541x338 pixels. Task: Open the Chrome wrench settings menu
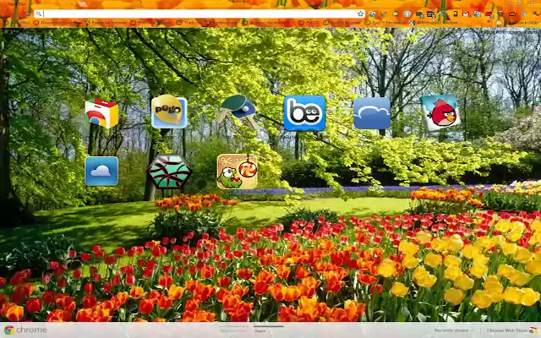535,14
